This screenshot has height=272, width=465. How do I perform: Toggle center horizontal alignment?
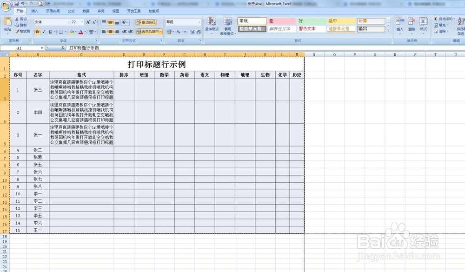tap(110, 32)
